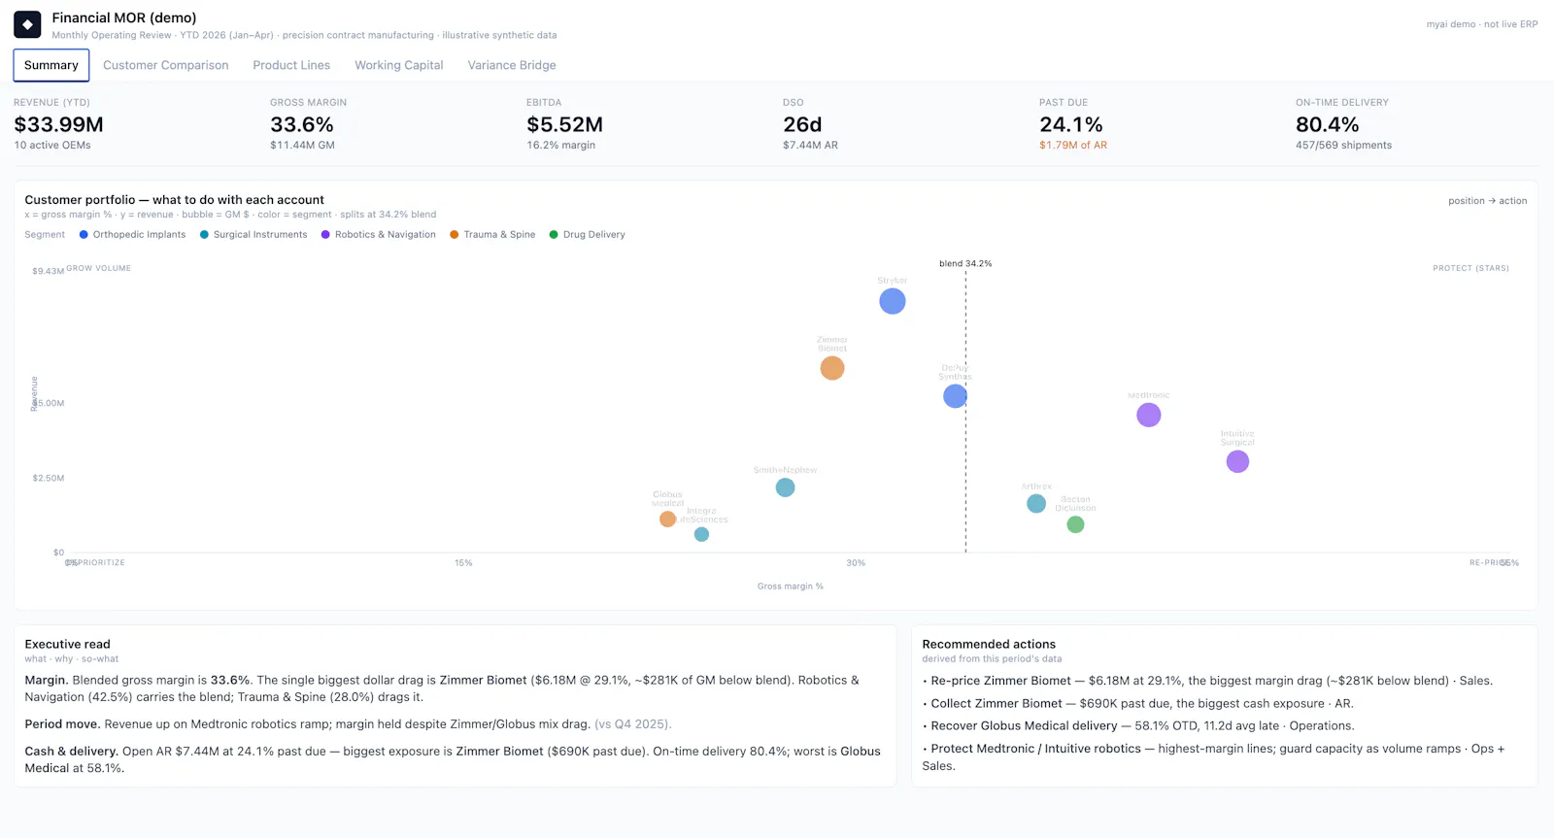The width and height of the screenshot is (1554, 838).
Task: Click 'Period move.' paragraph label
Action: 62,724
